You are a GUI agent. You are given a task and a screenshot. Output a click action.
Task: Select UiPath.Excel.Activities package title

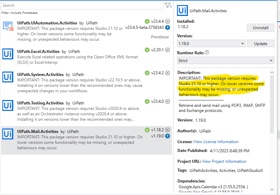point(38,52)
